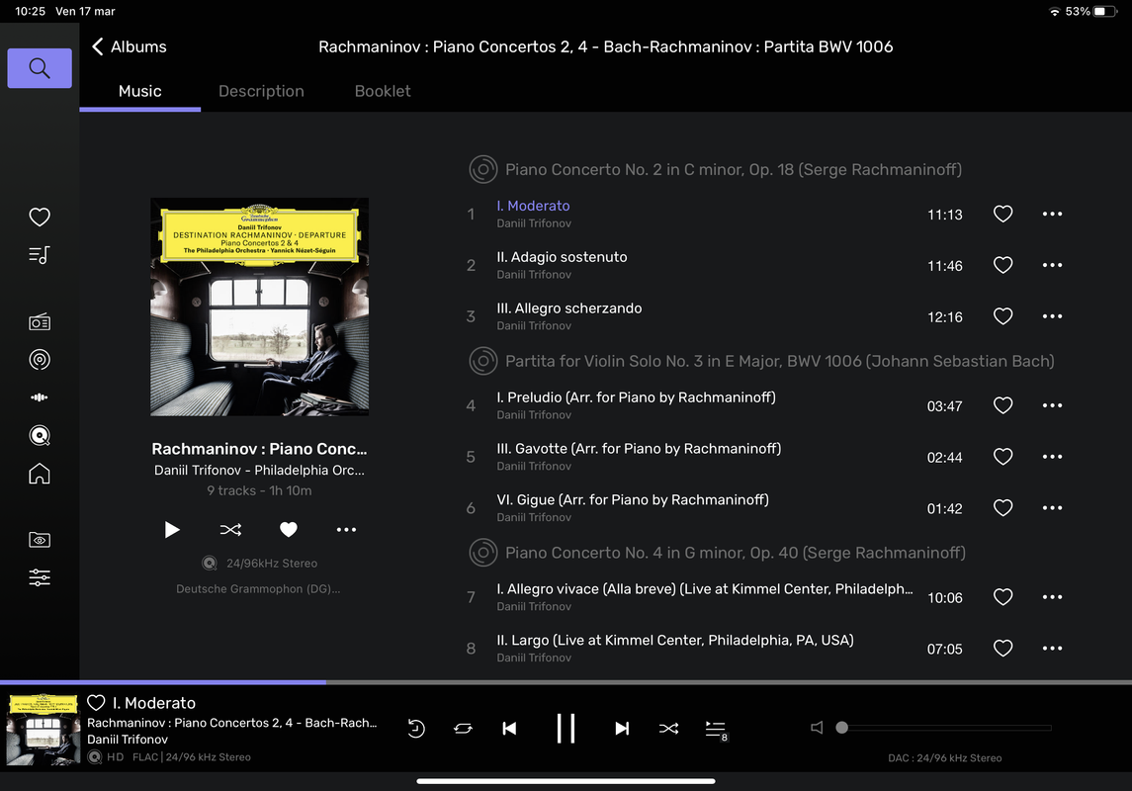
Task: Mute audio with the speaker icon
Action: (x=817, y=728)
